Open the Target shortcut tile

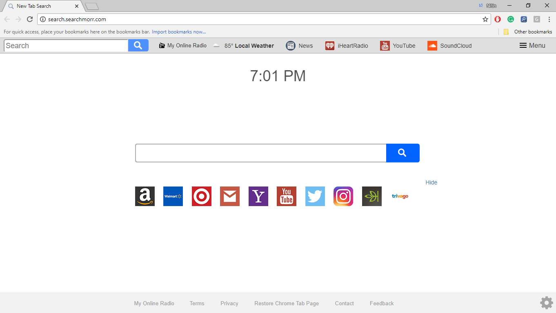click(x=202, y=196)
